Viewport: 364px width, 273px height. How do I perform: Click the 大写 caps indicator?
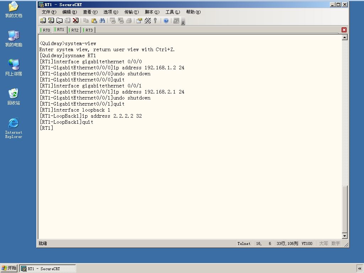[x=323, y=243]
